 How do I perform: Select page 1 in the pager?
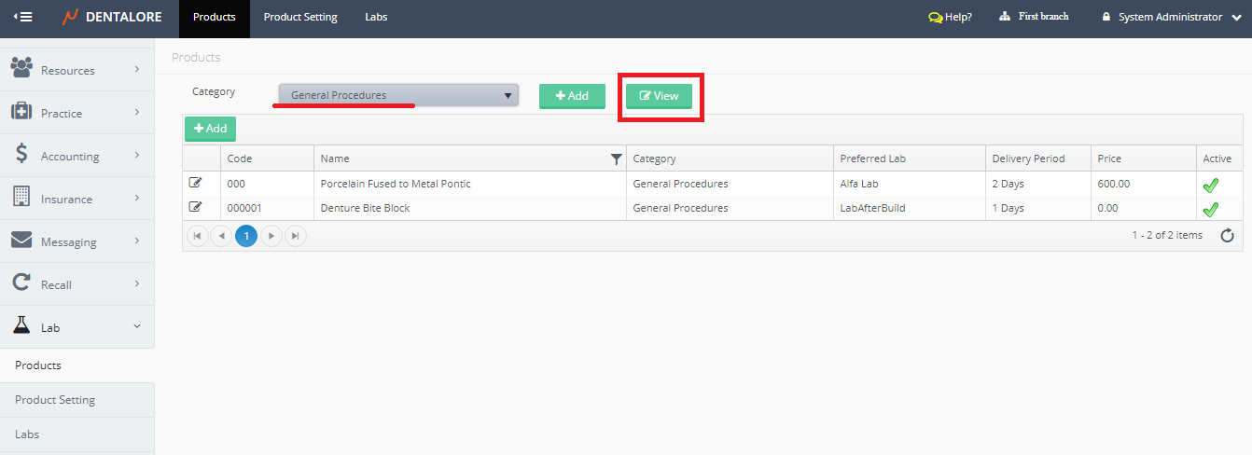pyautogui.click(x=246, y=236)
